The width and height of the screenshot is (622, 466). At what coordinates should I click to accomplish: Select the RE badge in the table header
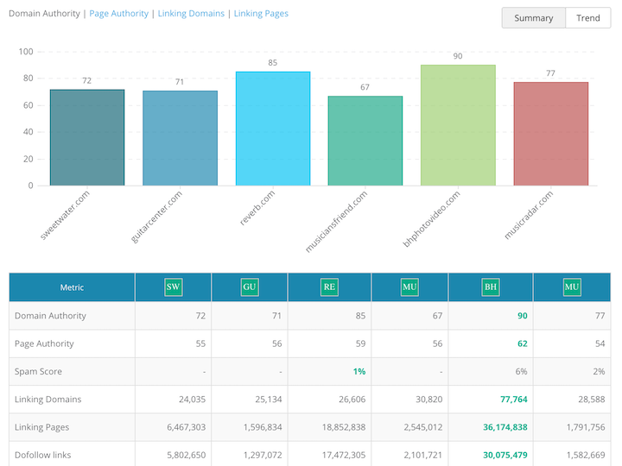329,287
